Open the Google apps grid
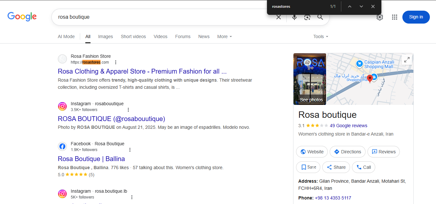This screenshot has width=436, height=204. tap(394, 17)
